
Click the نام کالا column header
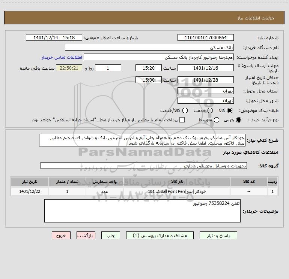click(x=177, y=182)
